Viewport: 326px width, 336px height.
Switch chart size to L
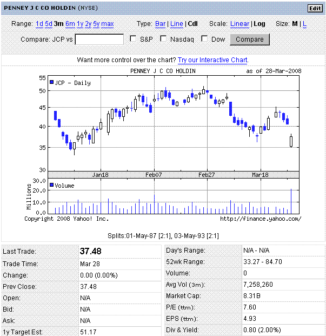tap(304, 24)
